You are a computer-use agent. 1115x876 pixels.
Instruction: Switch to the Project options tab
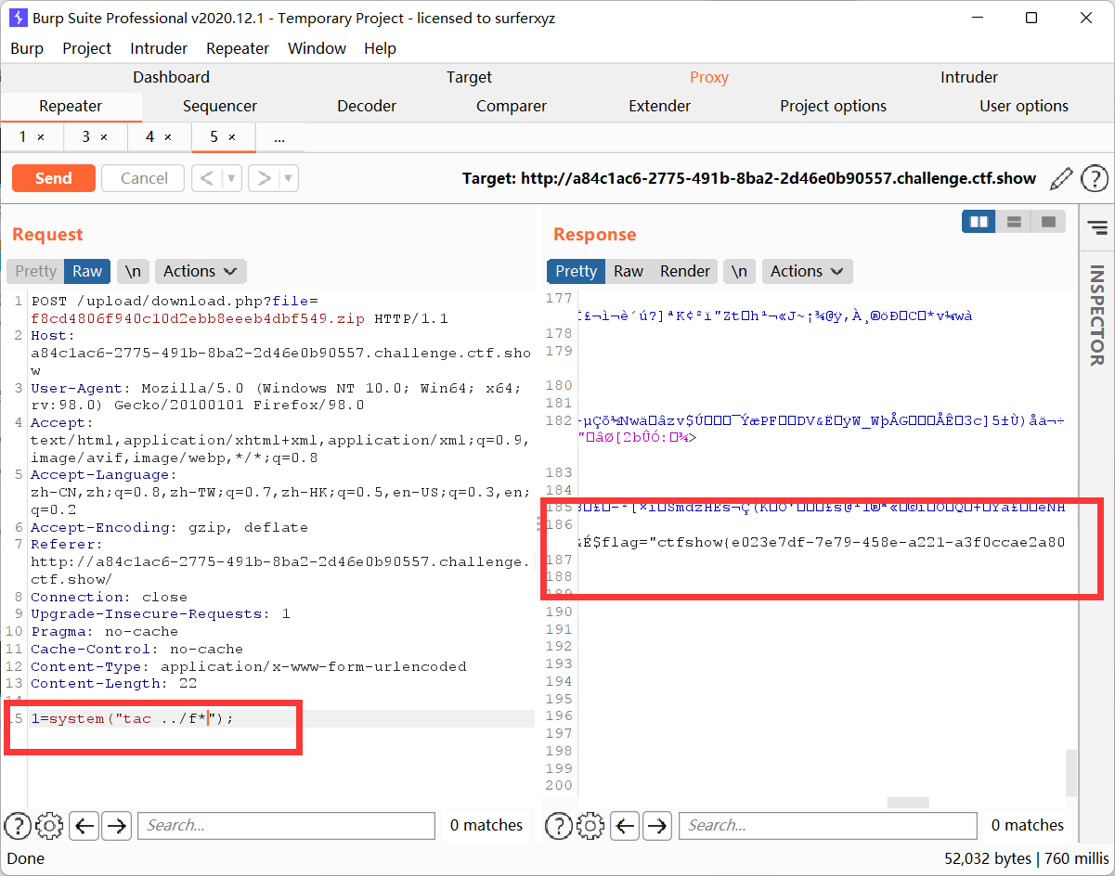[833, 106]
